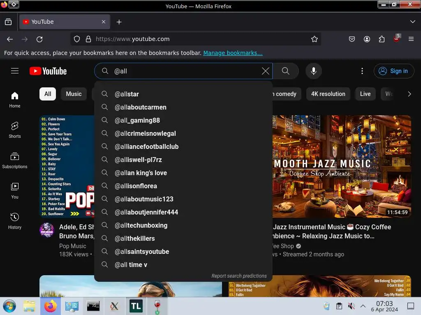Open Shorts from the sidebar
This screenshot has height=315, width=421.
click(x=15, y=130)
